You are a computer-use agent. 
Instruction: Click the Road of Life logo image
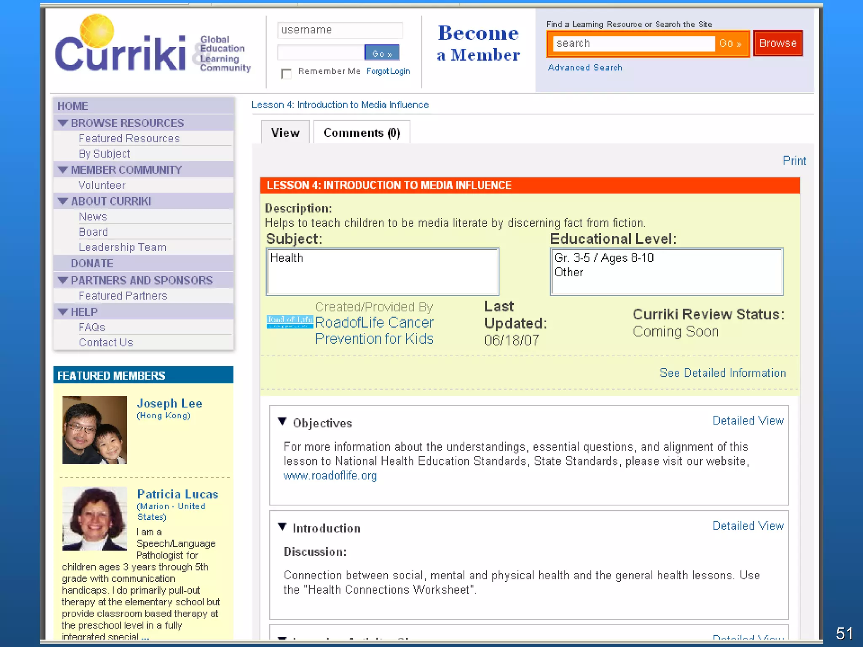coord(290,321)
